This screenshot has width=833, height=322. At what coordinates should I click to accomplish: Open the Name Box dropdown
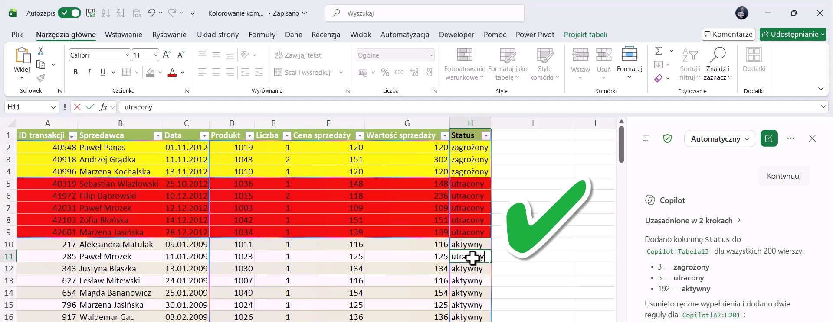click(53, 107)
